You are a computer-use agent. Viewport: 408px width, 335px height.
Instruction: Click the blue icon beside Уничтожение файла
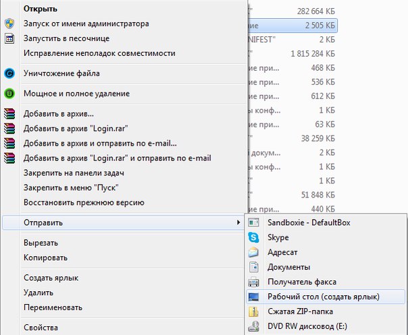tap(9, 72)
